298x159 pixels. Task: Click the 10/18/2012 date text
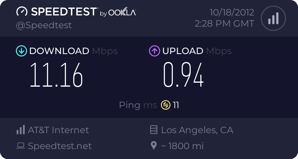click(x=232, y=13)
